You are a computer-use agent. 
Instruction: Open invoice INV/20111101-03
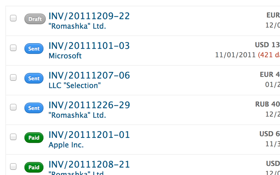(x=89, y=46)
